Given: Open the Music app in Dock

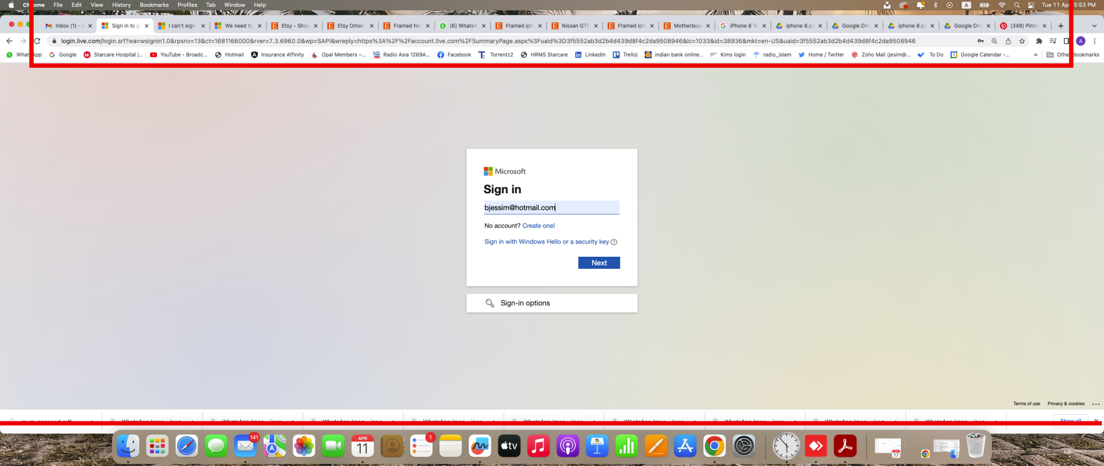Looking at the screenshot, I should tap(538, 446).
